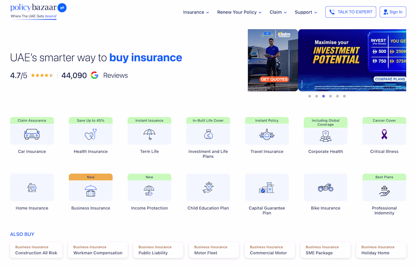Click the Instant Issuance tag
Screen dimensions: 416x267
[149, 120]
